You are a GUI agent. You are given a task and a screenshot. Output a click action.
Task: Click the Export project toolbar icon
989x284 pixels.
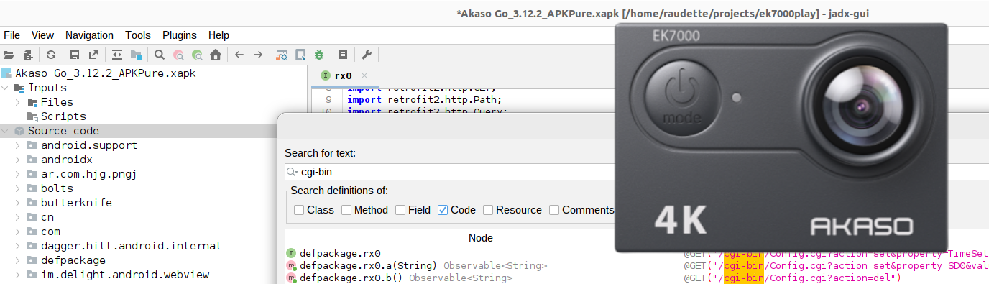(93, 55)
